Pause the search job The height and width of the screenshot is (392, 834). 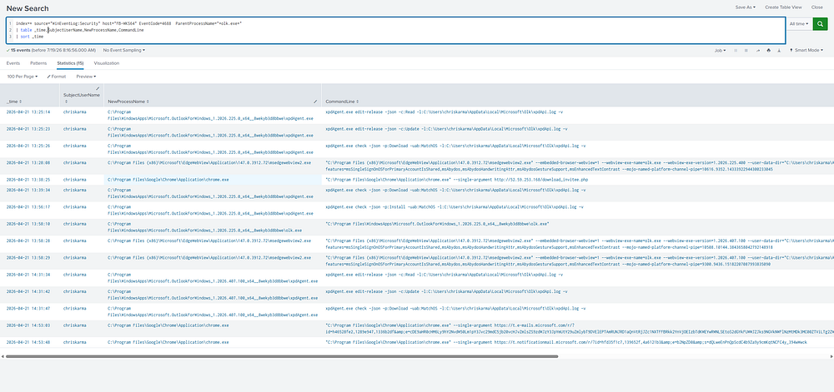(x=736, y=51)
